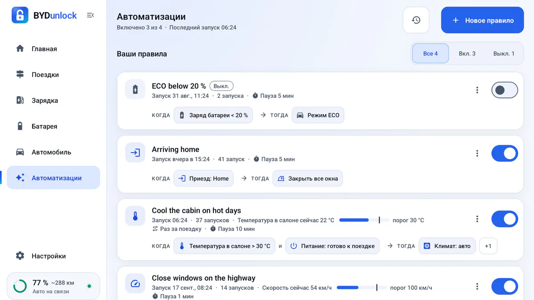Image resolution: width=534 pixels, height=300 pixels.
Task: Click the repeat icon by Раз за поездку
Action: [155, 229]
